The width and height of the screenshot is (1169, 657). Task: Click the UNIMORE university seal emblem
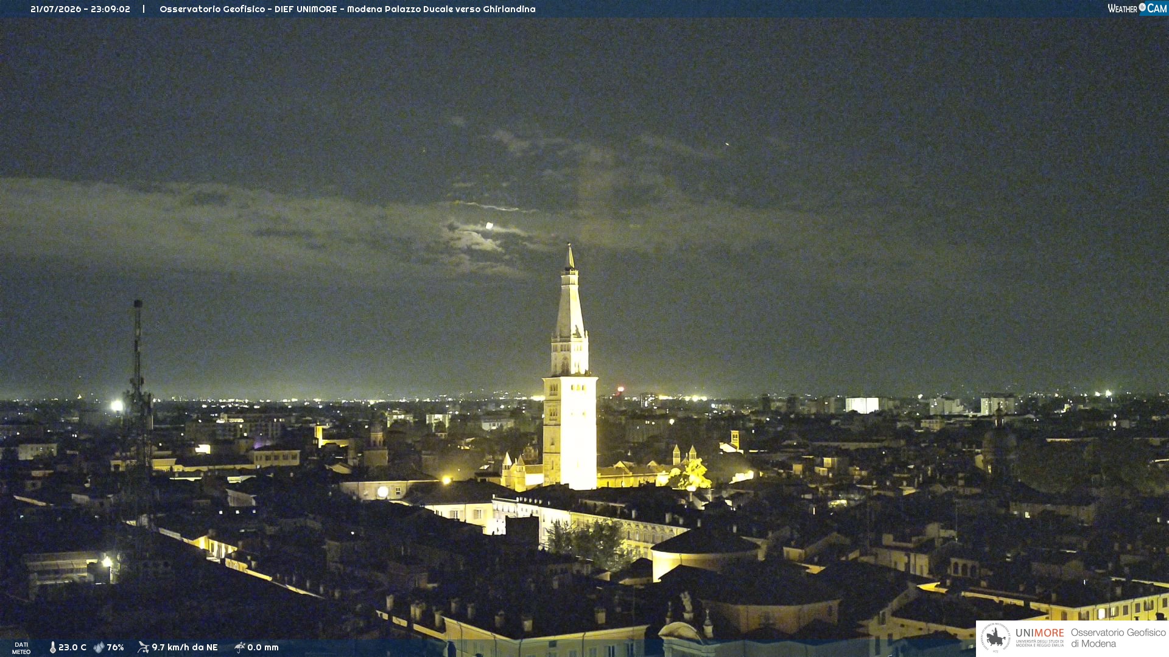[x=995, y=638]
